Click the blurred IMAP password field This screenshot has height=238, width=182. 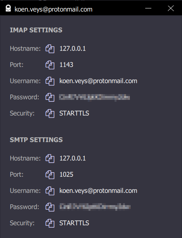pos(94,97)
